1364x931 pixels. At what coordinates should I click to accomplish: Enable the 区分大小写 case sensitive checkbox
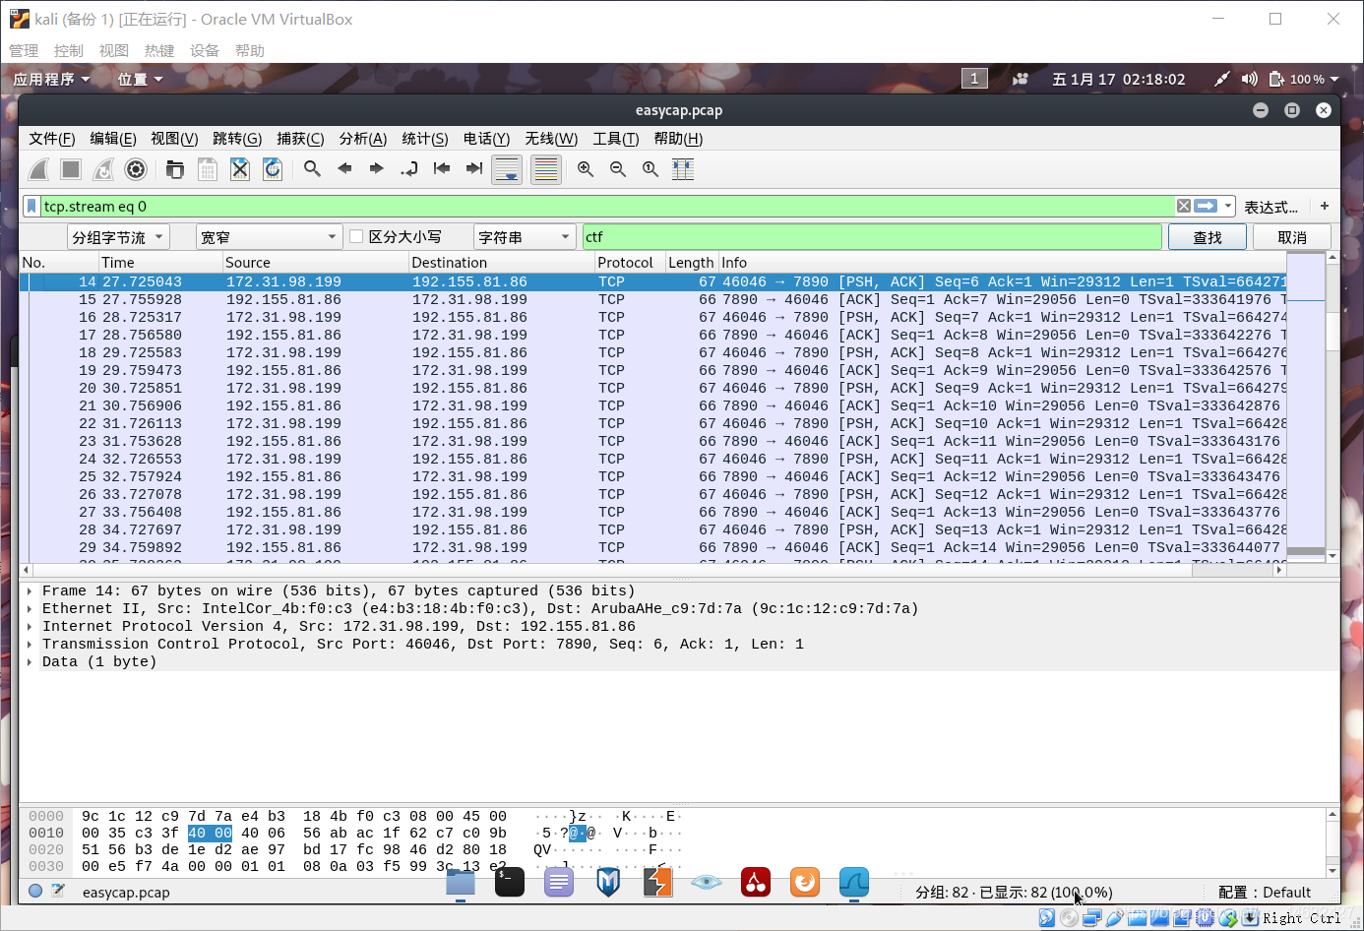pos(356,236)
